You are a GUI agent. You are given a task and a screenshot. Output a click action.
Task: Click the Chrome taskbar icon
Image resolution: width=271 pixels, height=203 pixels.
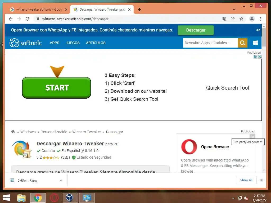point(38,198)
